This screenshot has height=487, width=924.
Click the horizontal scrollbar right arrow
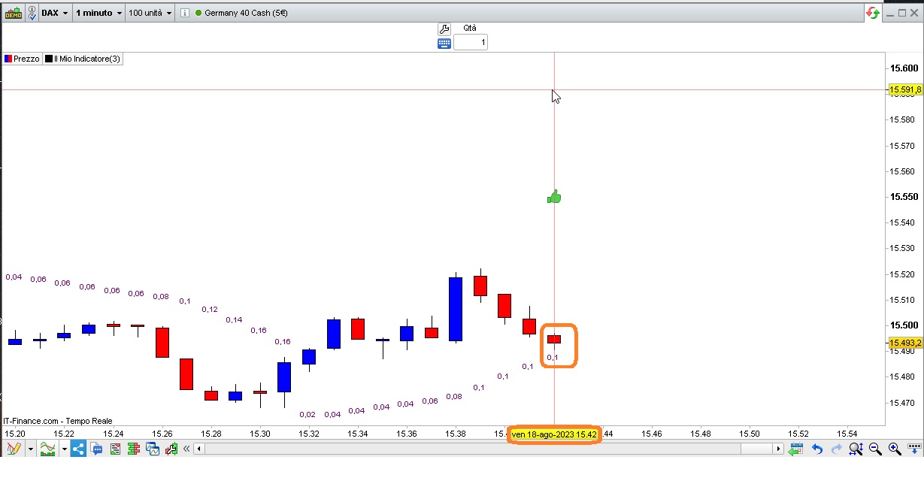click(x=779, y=449)
